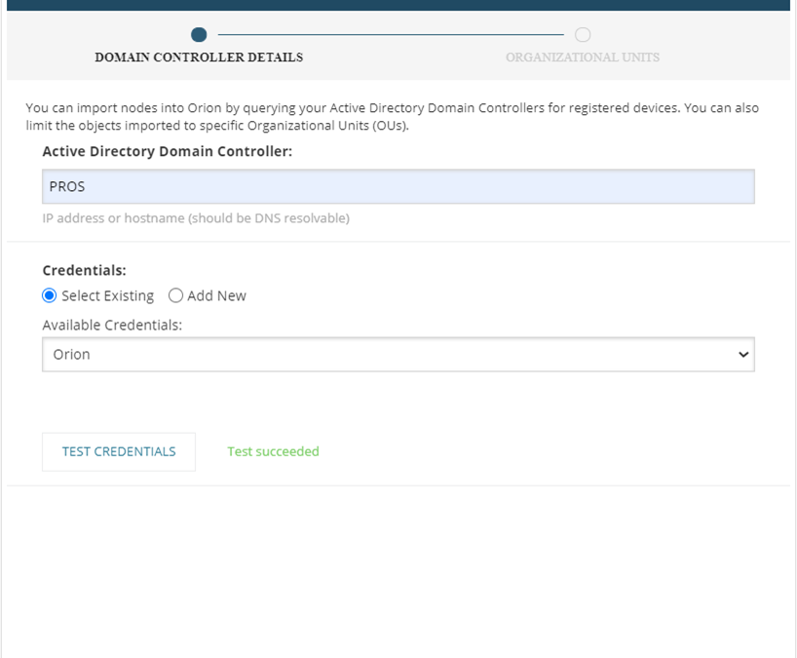Image resolution: width=797 pixels, height=658 pixels.
Task: Click the "Add New" label text
Action: click(x=216, y=296)
